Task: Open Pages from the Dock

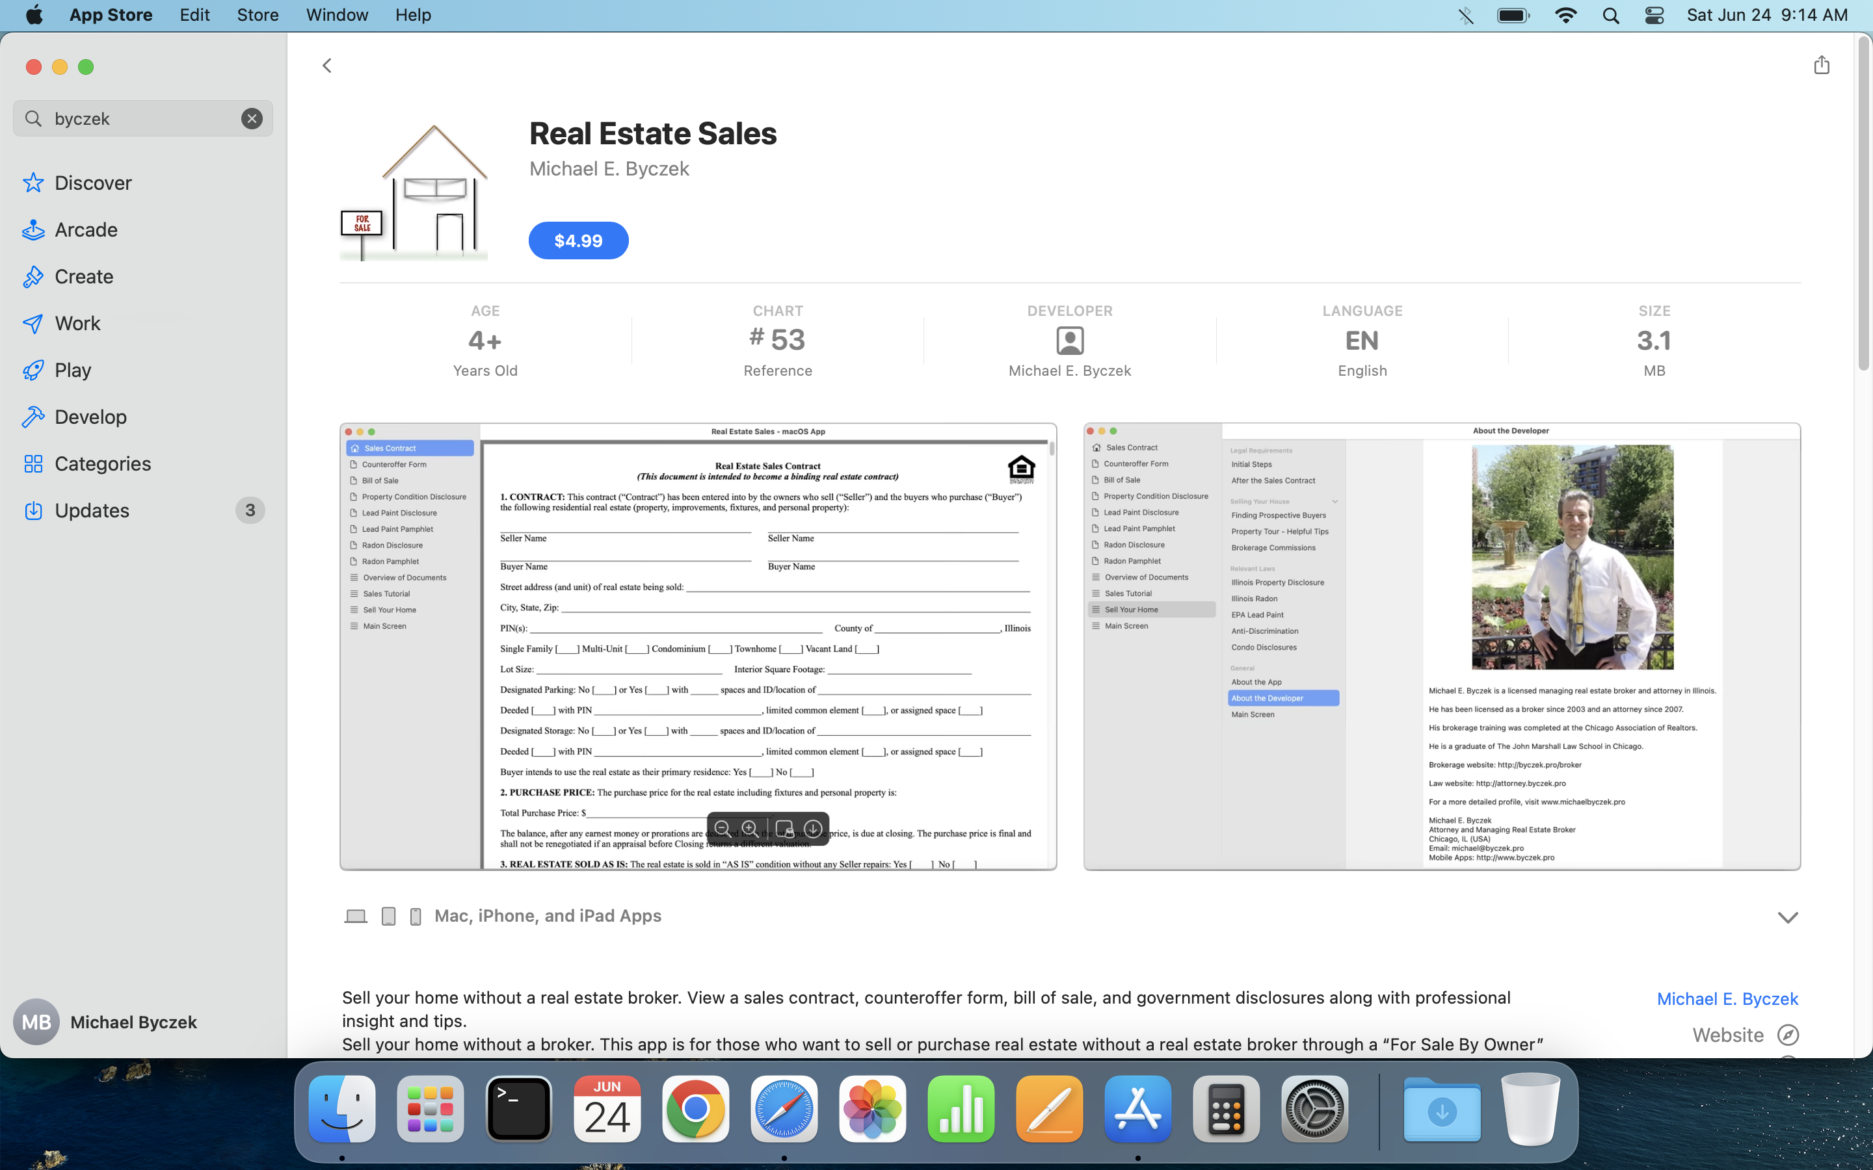Action: 1049,1109
